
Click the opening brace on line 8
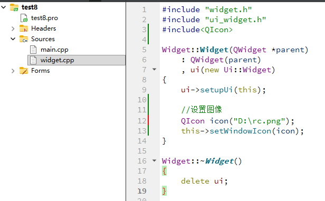coord(165,80)
